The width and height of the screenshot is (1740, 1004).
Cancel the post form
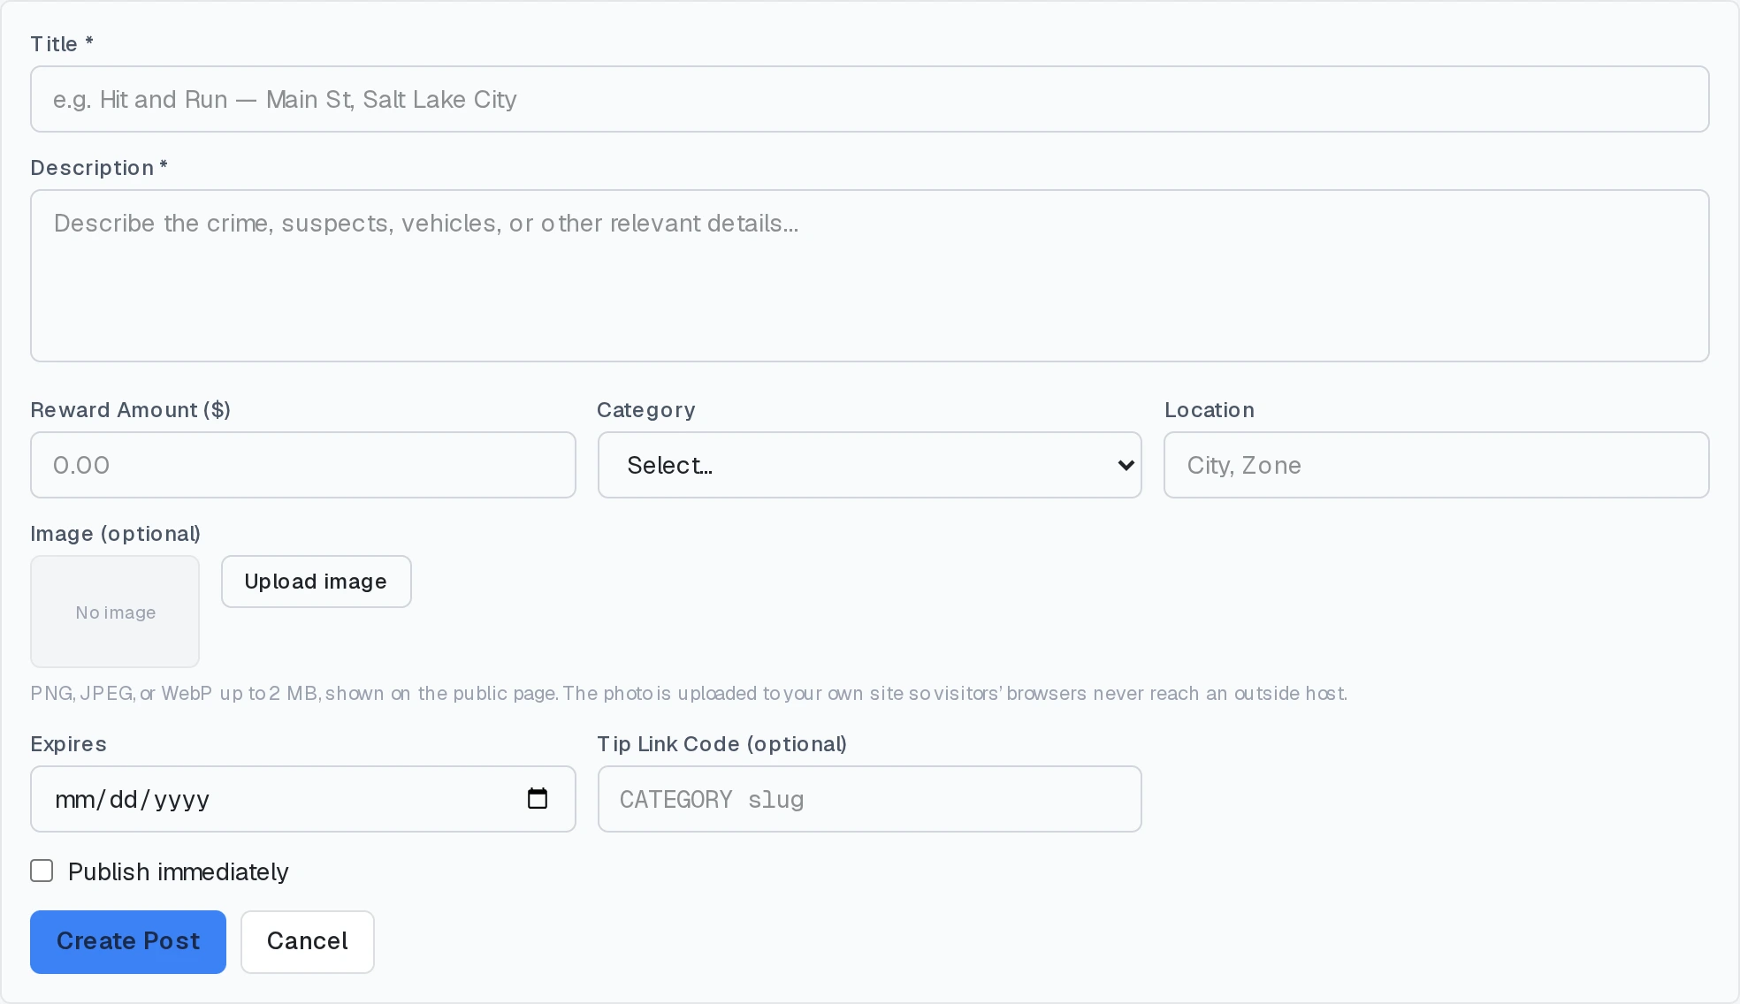point(308,942)
